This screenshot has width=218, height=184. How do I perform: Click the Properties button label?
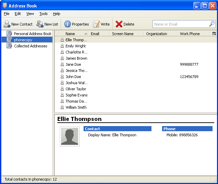coord(81,24)
